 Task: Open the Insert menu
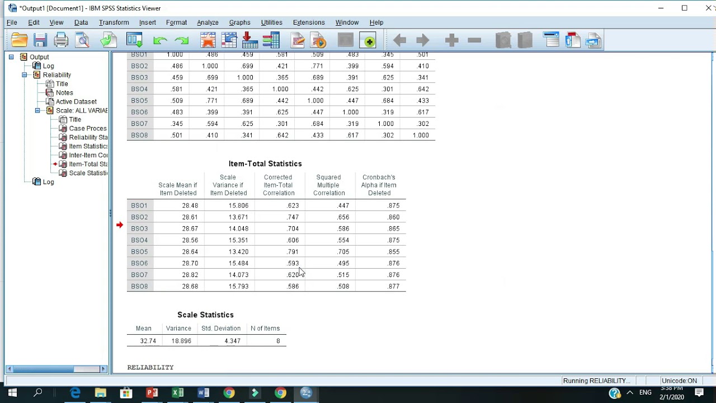click(148, 22)
